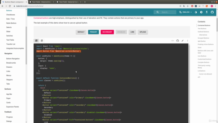Open Integrated Autocomplete in sidebar
This screenshot has height=123, width=218.
click(15, 49)
